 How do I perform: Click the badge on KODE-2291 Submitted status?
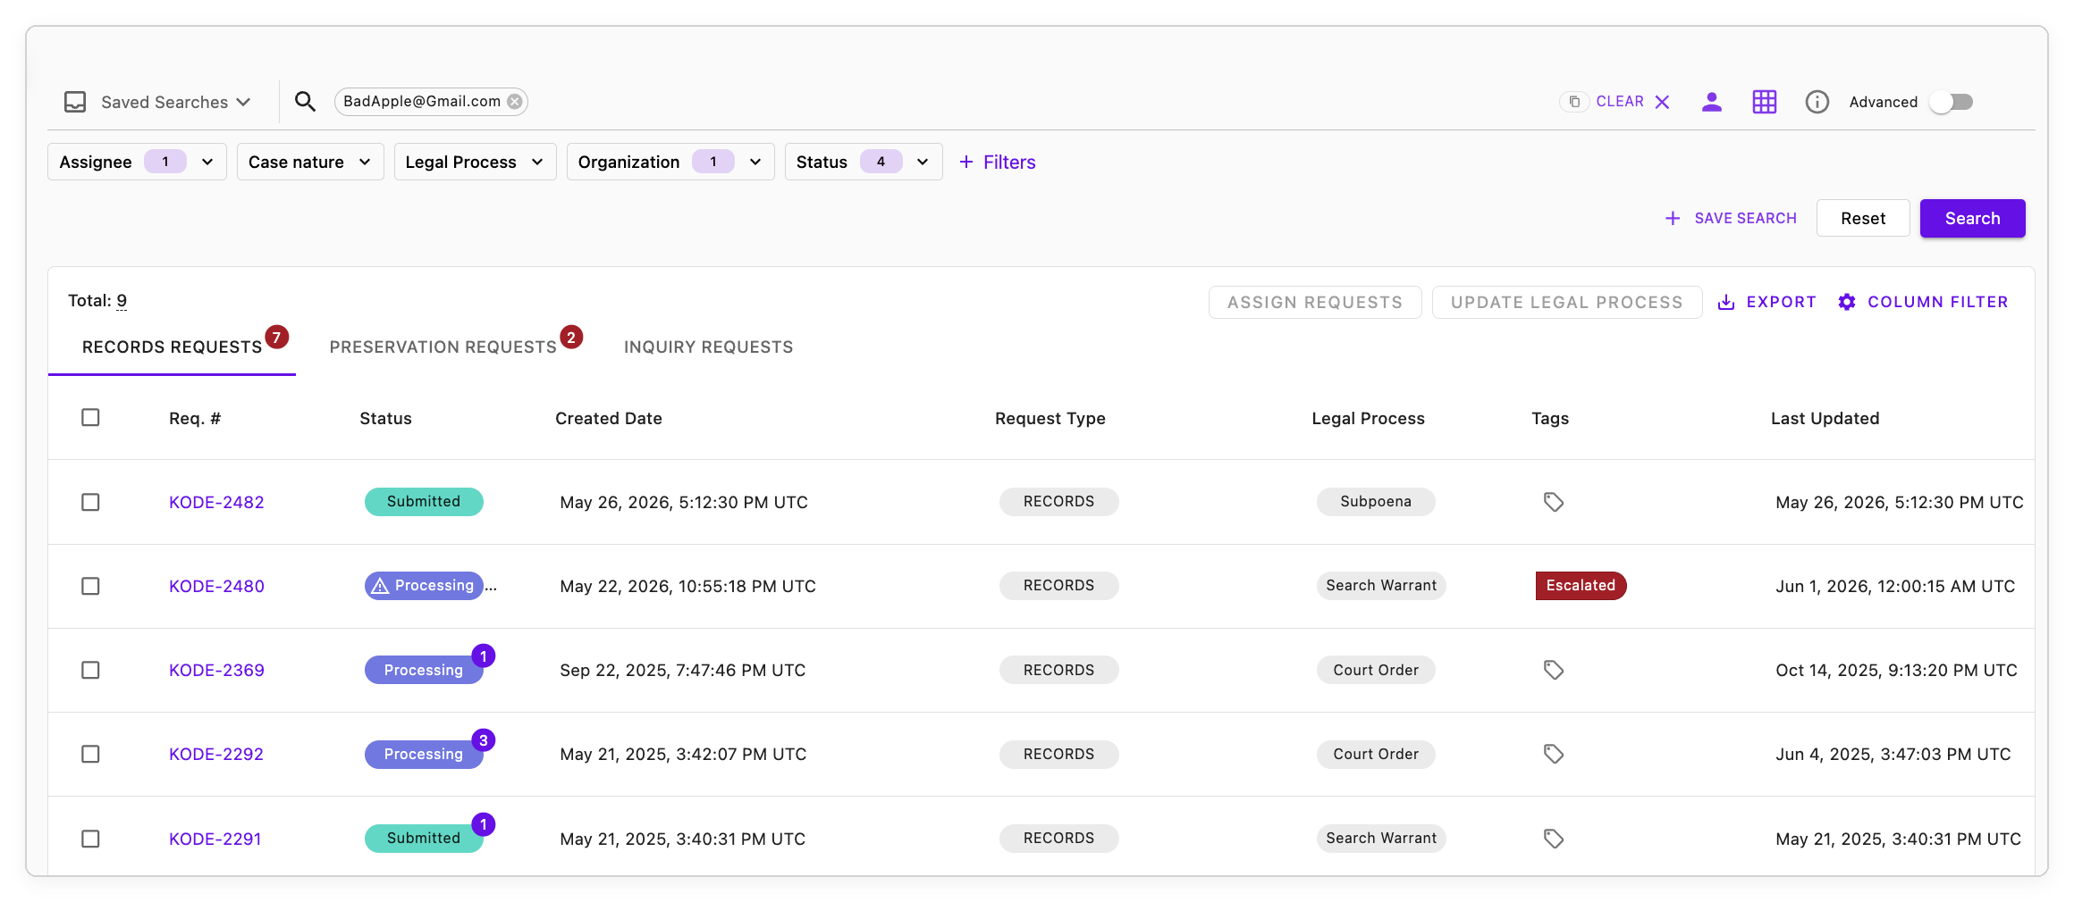[483, 824]
